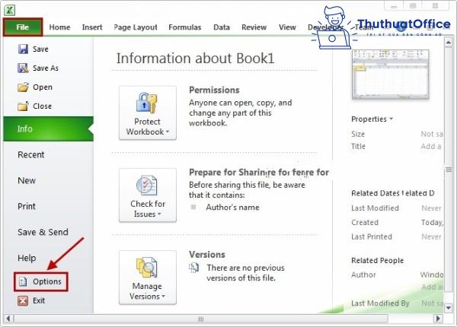The width and height of the screenshot is (457, 327).
Task: Click the Title property value field
Action: click(431, 146)
